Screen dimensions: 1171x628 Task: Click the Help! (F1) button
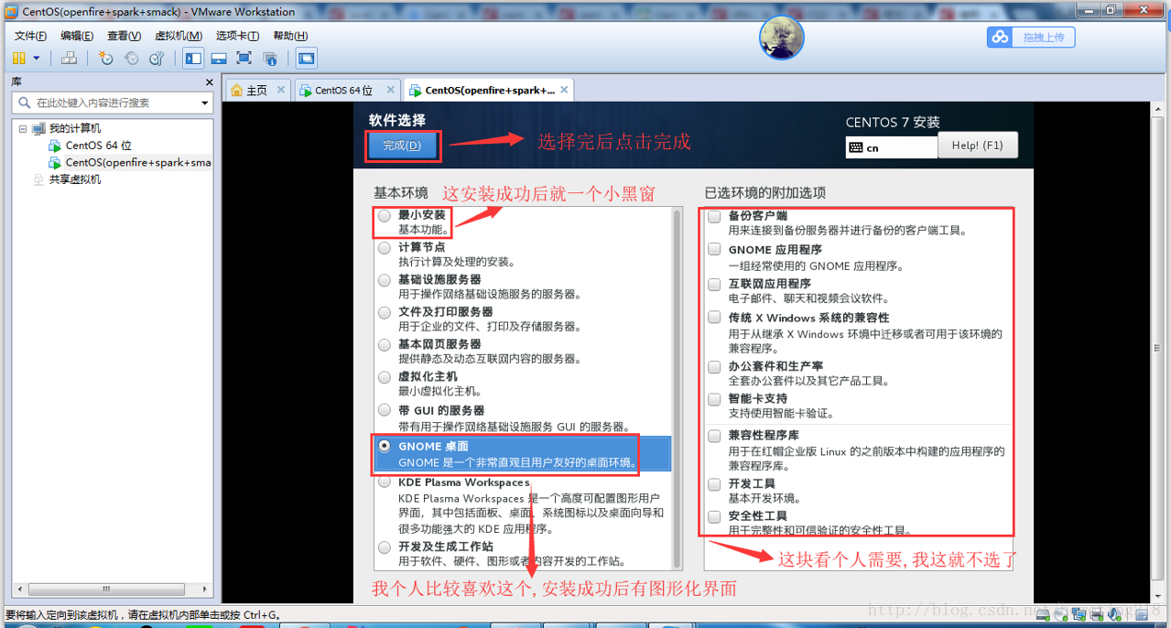(x=978, y=146)
